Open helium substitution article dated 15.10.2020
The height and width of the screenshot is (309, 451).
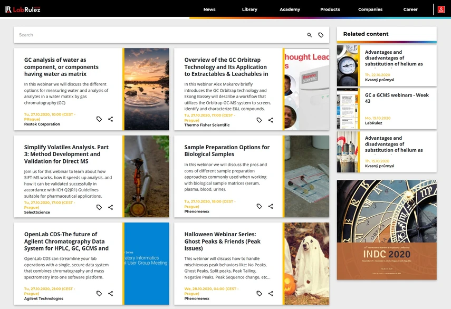(x=394, y=144)
